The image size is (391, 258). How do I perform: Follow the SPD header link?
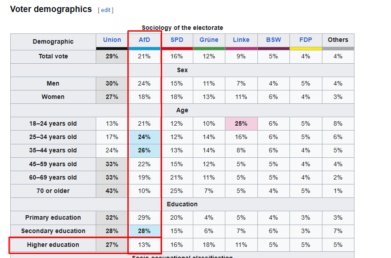coord(177,40)
